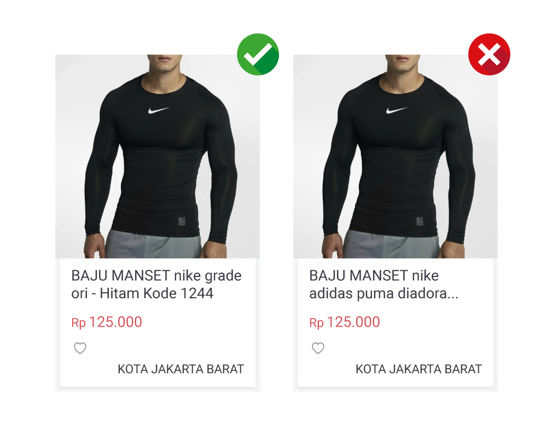547x425 pixels.
Task: Click the right product price Rp 125.000
Action: [x=344, y=322]
